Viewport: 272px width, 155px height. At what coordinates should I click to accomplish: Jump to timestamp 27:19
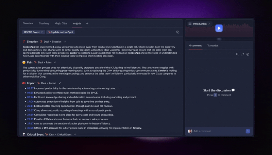tap(30, 119)
